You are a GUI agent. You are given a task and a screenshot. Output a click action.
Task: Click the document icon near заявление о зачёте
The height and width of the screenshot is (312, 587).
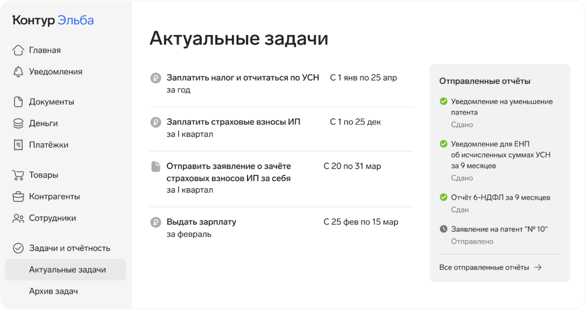[155, 166]
